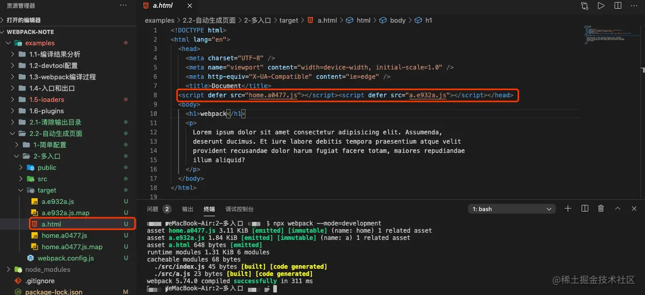Open home.a0477.js file in explorer
This screenshot has width=645, height=295.
(x=64, y=235)
